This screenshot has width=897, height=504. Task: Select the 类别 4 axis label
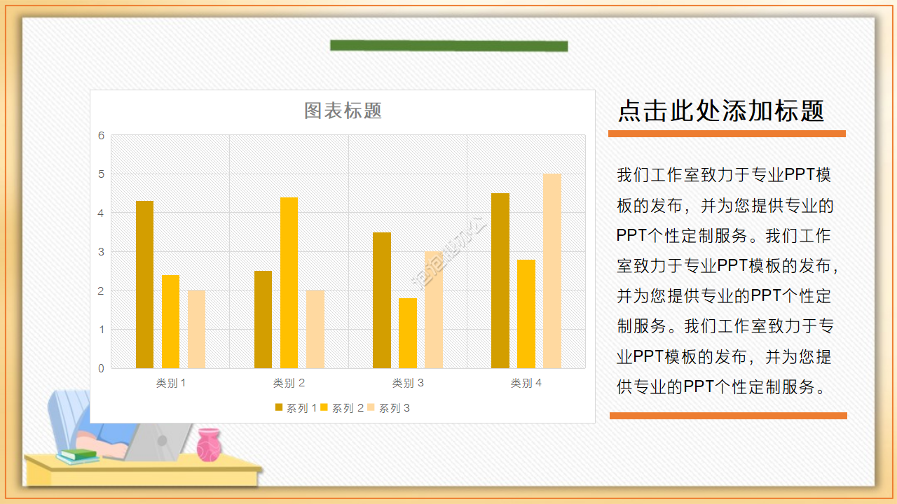(526, 383)
